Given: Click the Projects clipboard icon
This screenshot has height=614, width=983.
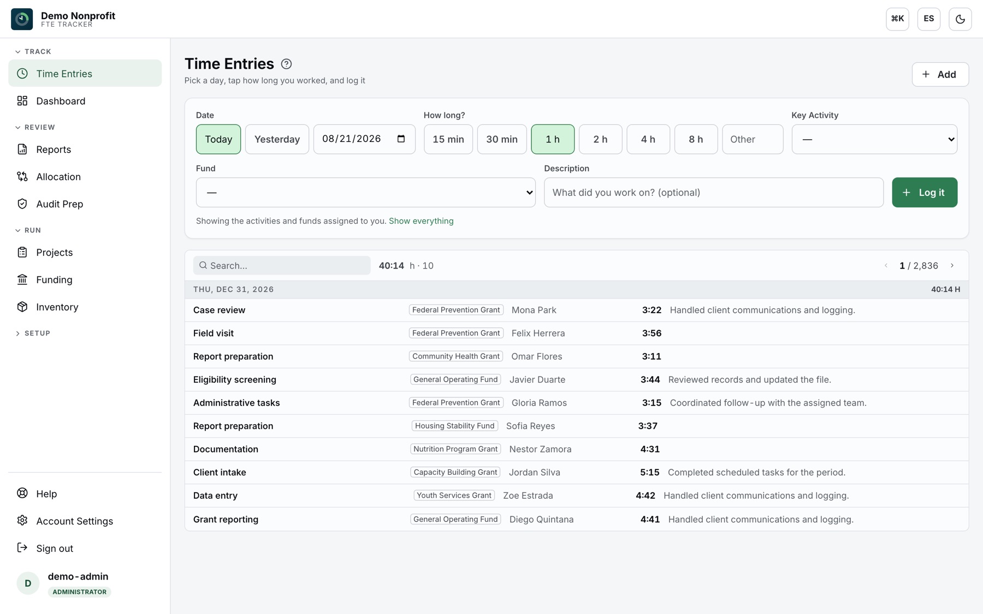Looking at the screenshot, I should 22,253.
